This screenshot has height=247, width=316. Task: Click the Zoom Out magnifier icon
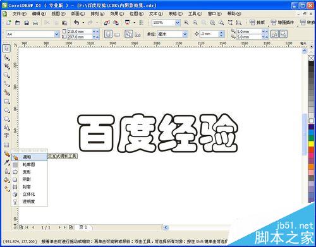coord(195,23)
